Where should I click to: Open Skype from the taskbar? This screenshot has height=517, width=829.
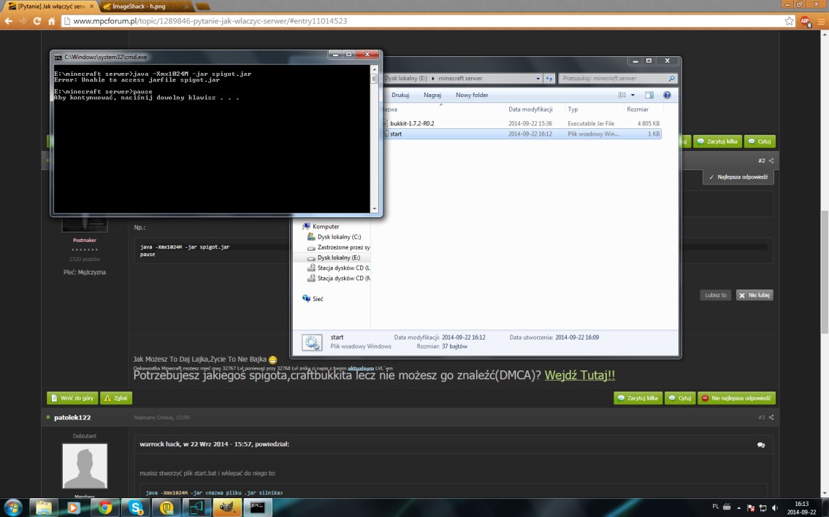click(136, 508)
